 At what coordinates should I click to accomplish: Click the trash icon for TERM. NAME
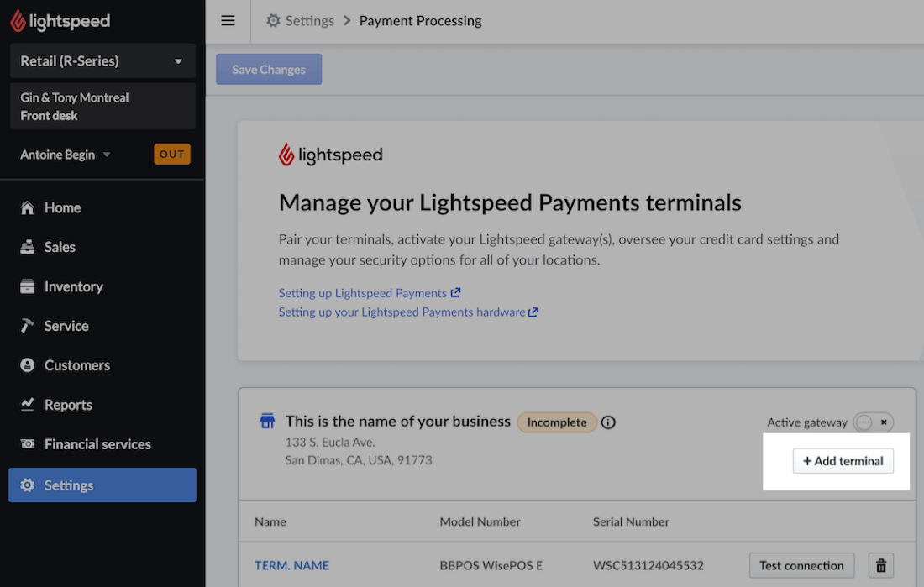coord(880,565)
